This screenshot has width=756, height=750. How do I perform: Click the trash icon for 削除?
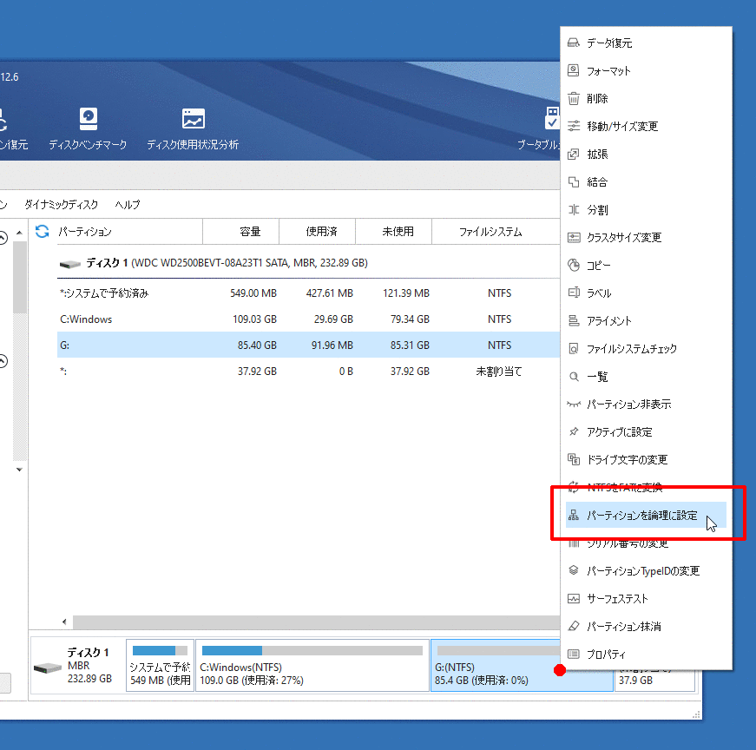(x=573, y=98)
